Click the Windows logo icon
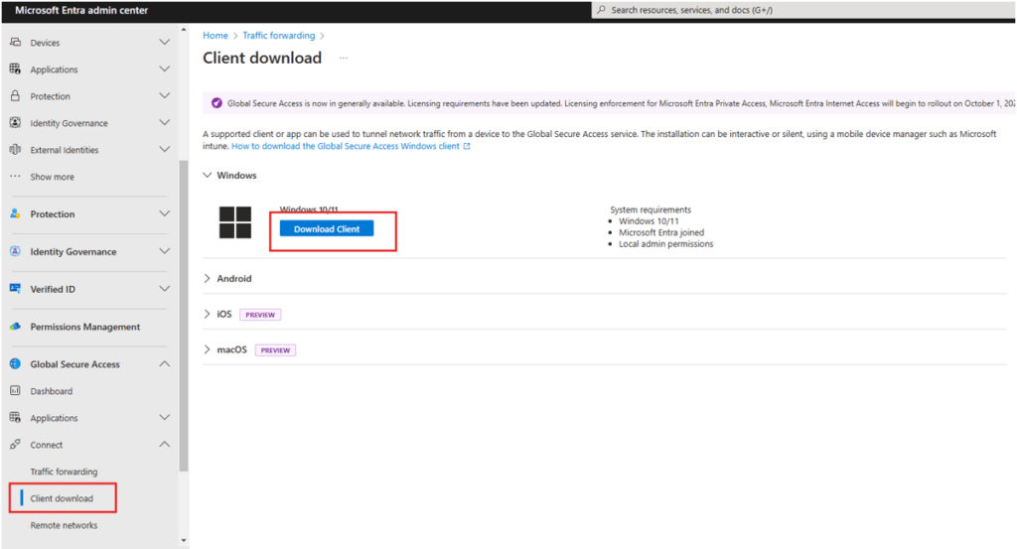 [x=234, y=222]
